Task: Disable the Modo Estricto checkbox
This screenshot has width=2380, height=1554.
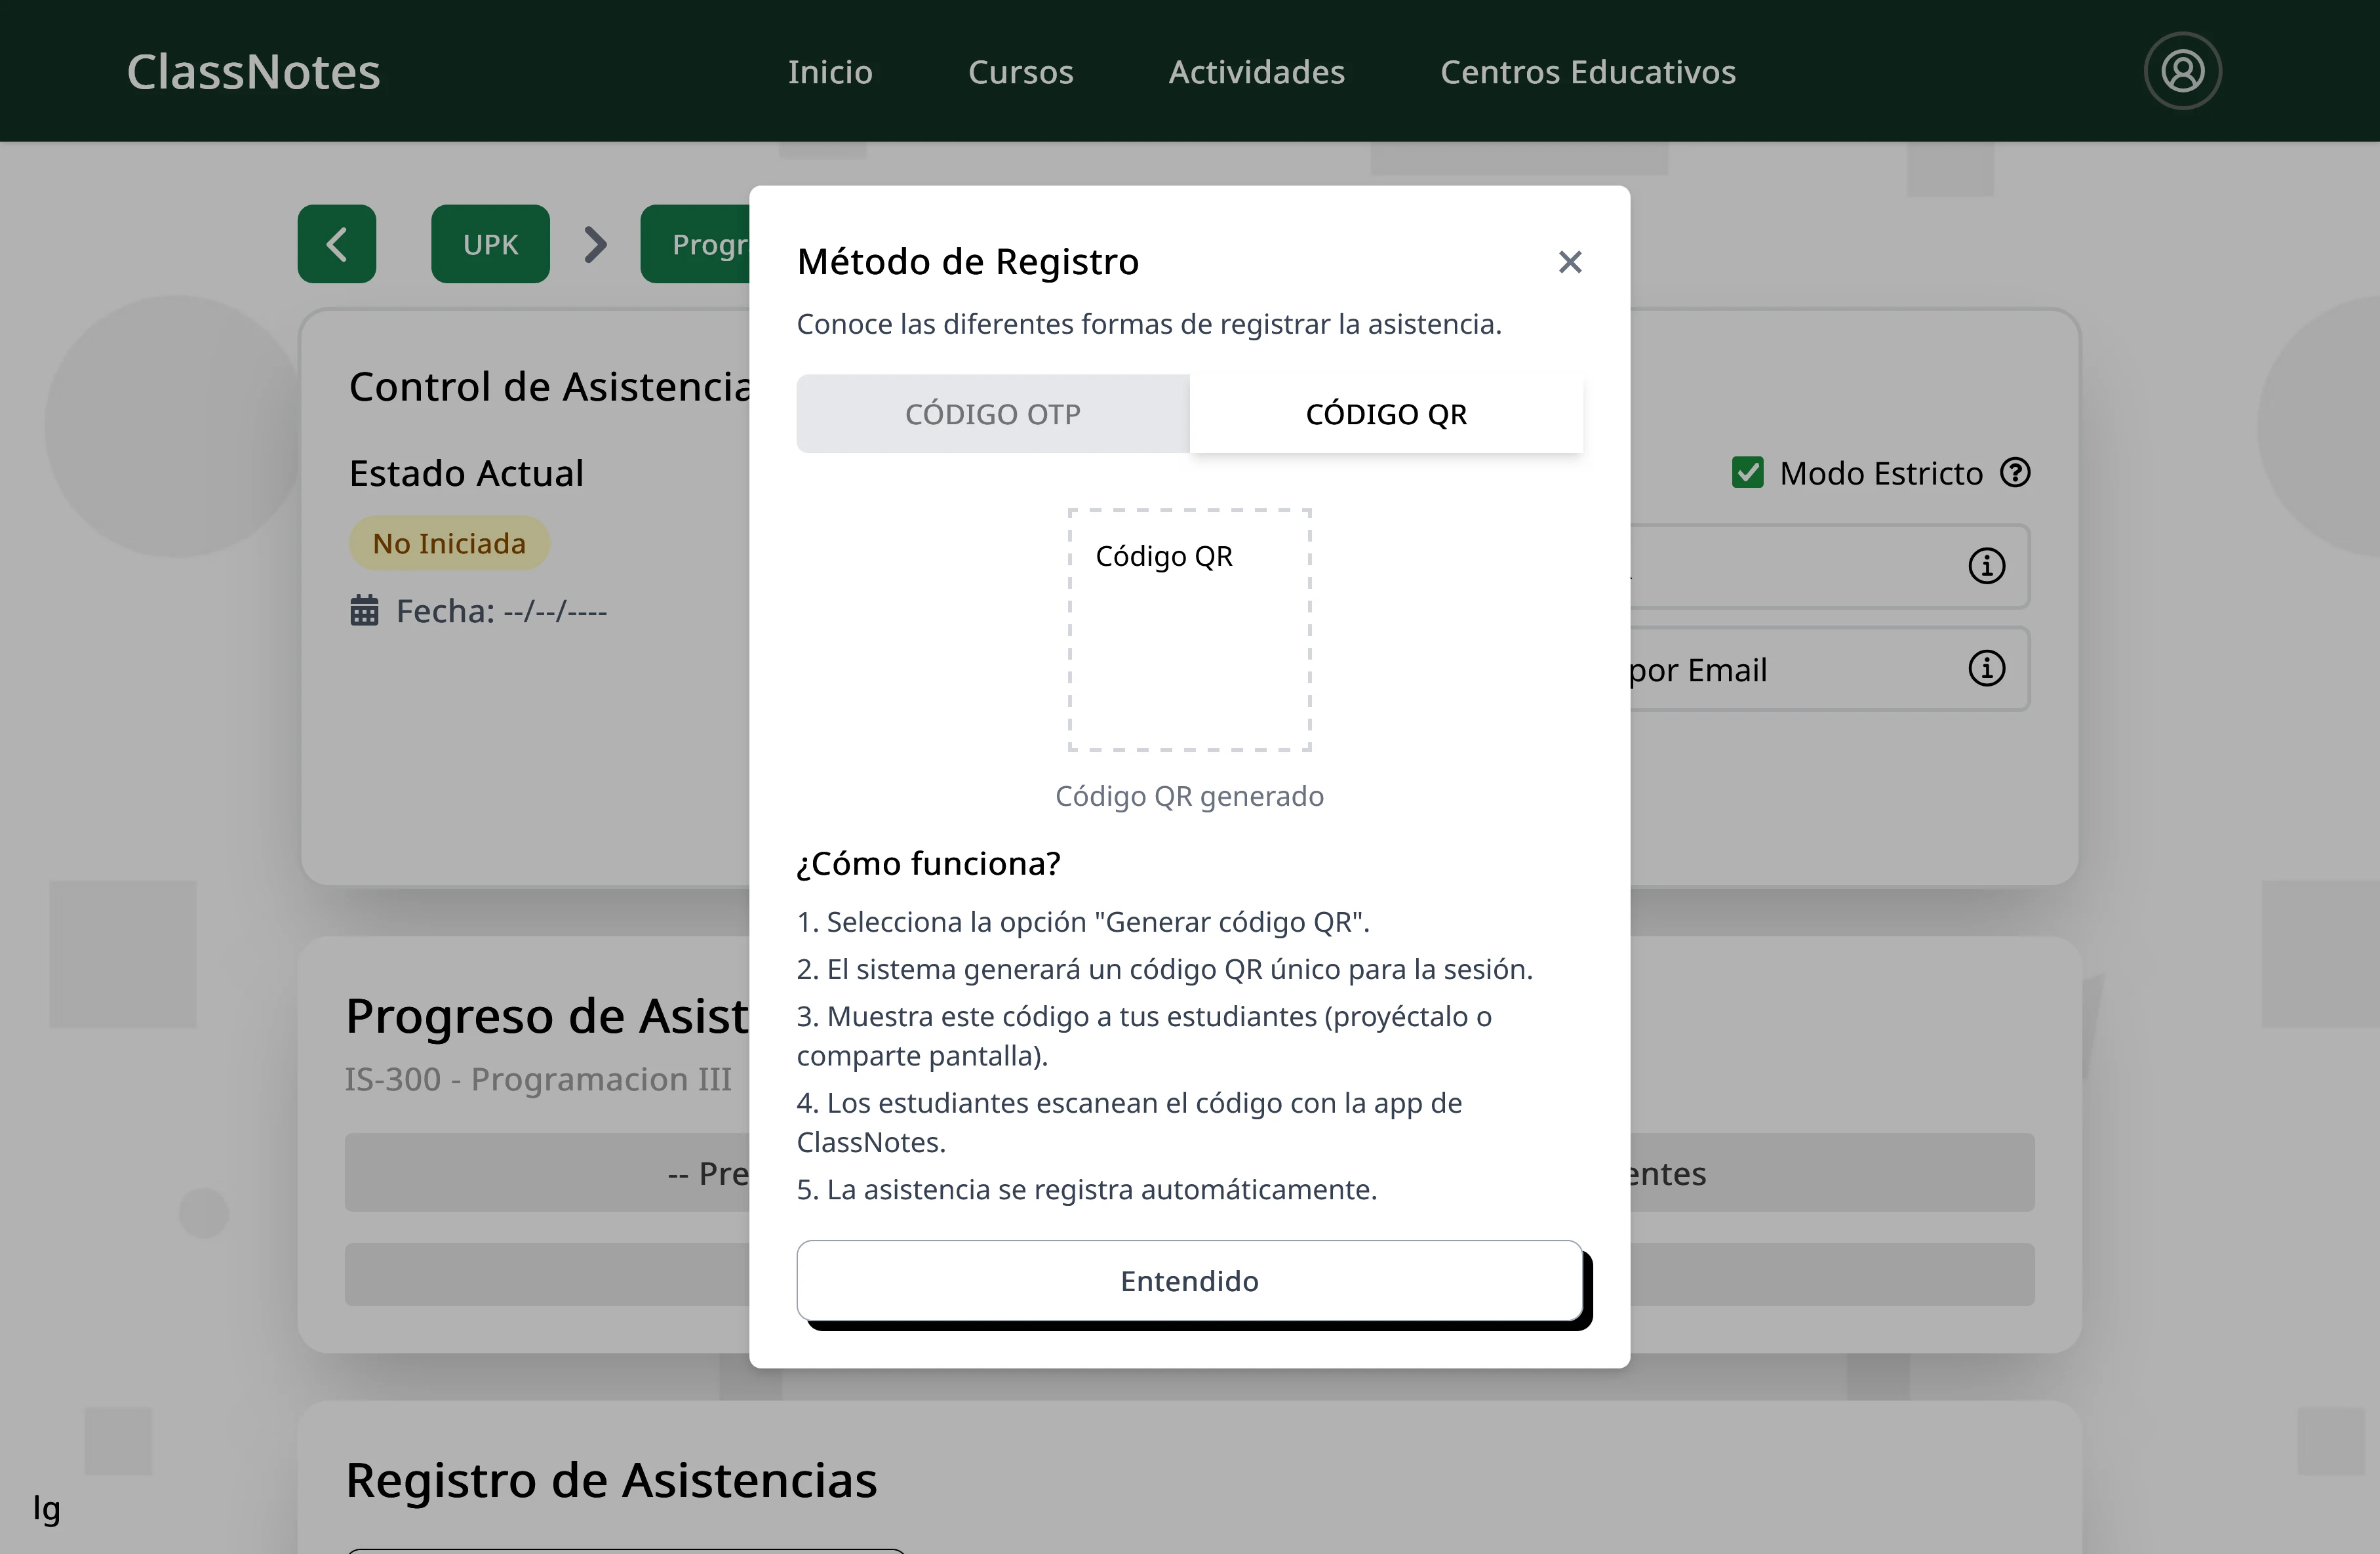Action: [1748, 471]
